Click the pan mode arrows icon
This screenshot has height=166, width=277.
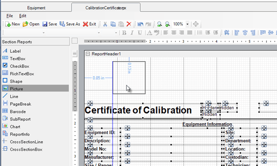coord(196,24)
